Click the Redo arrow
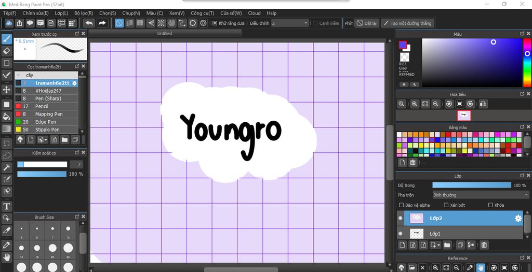This screenshot has height=272, width=532. [x=102, y=23]
